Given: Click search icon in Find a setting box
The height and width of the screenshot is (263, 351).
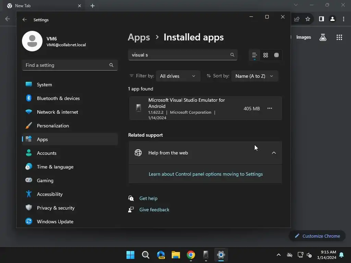Looking at the screenshot, I should 111,65.
